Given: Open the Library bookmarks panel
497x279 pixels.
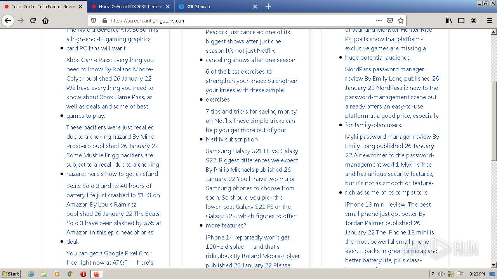Looking at the screenshot, I should (449, 21).
